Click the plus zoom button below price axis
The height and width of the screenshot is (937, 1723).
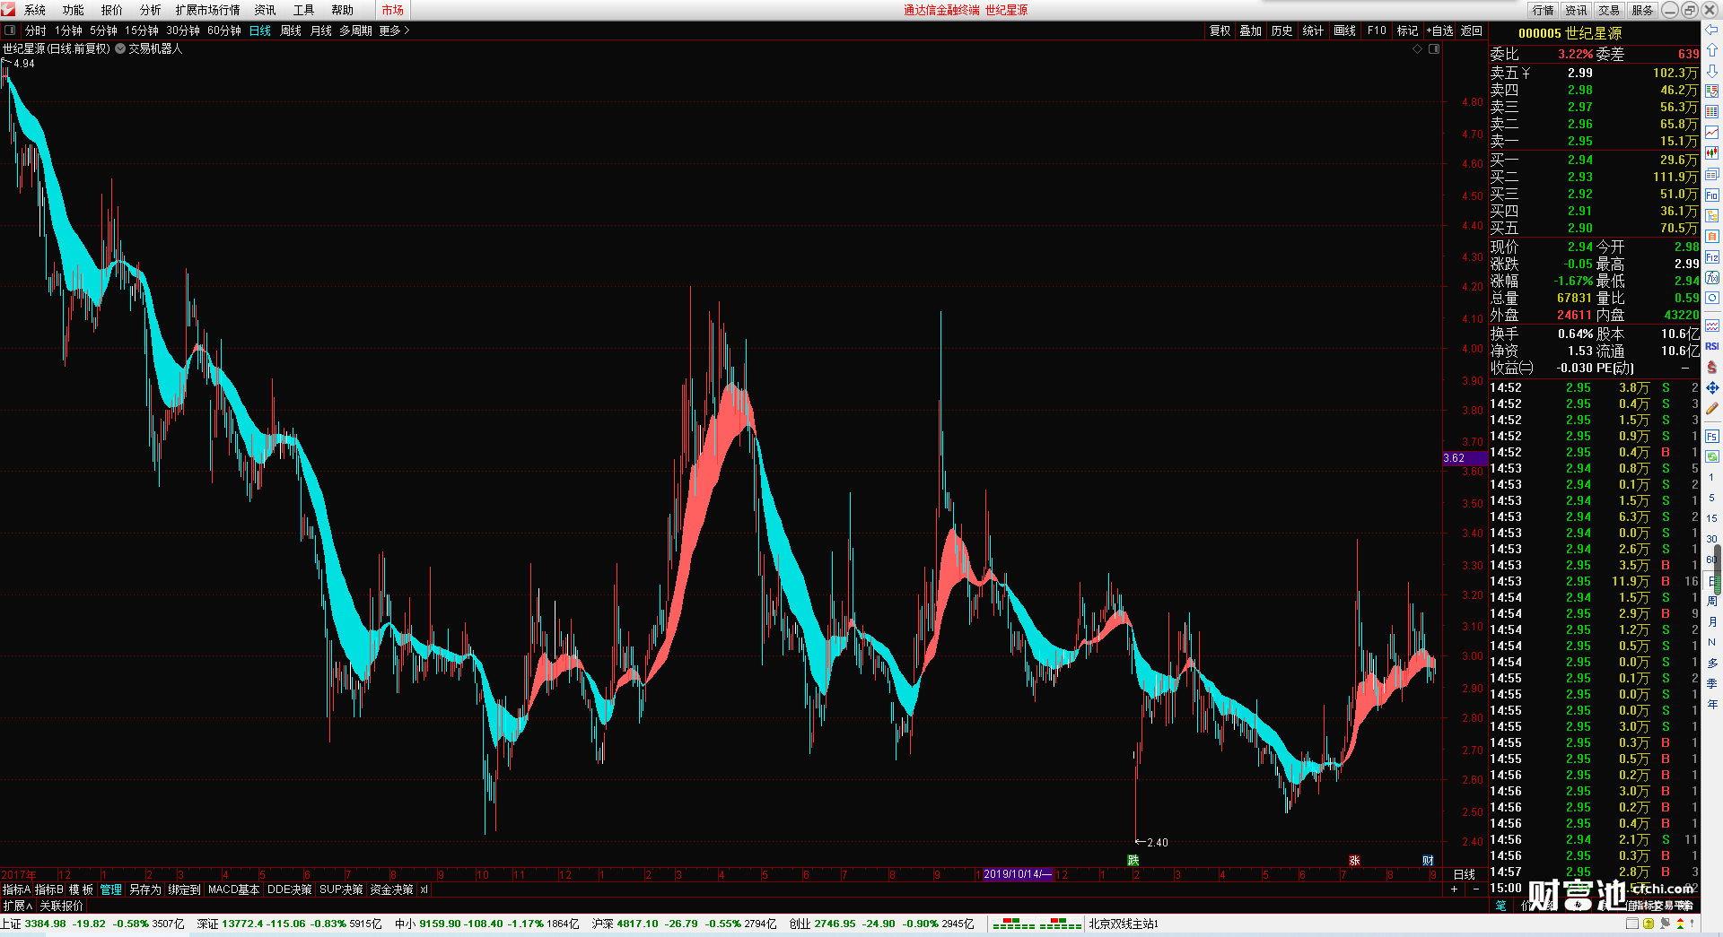point(1454,889)
